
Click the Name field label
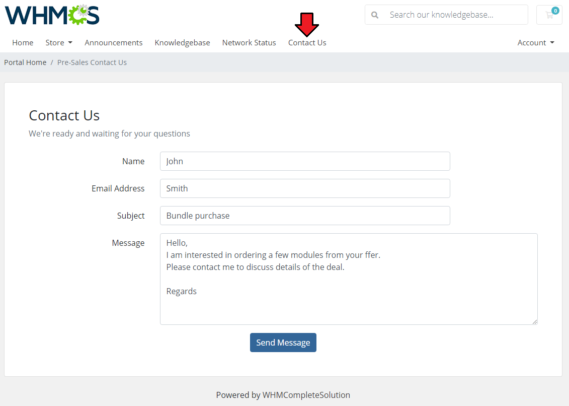point(133,161)
